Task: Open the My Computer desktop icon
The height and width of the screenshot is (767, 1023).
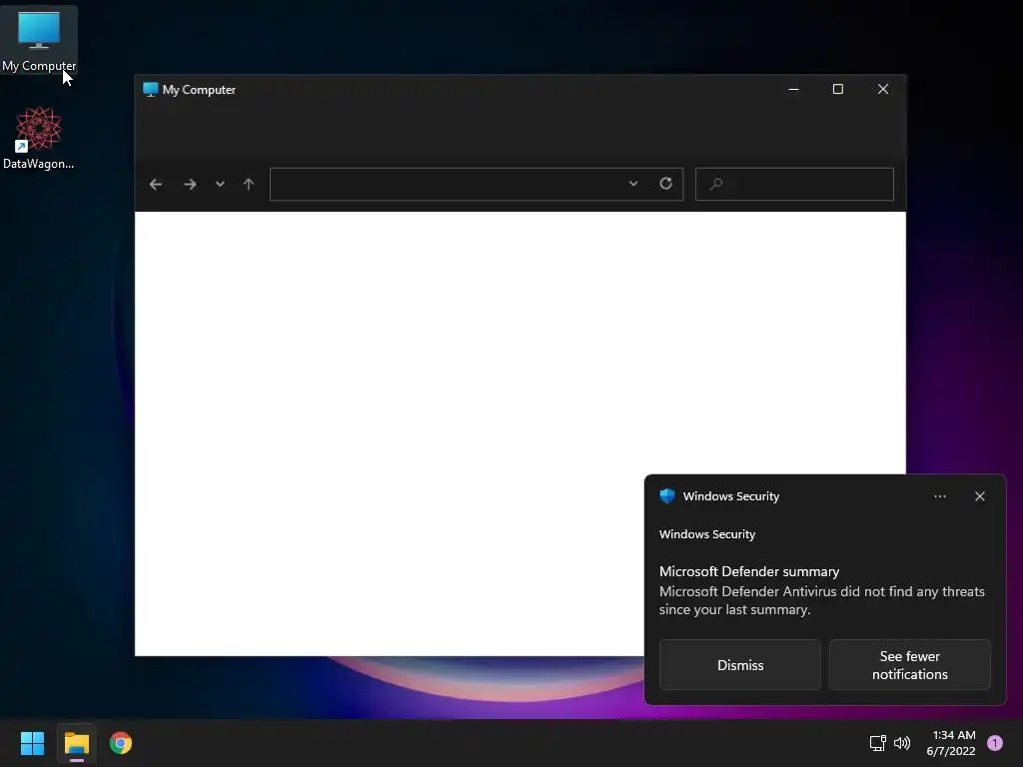Action: click(x=39, y=40)
